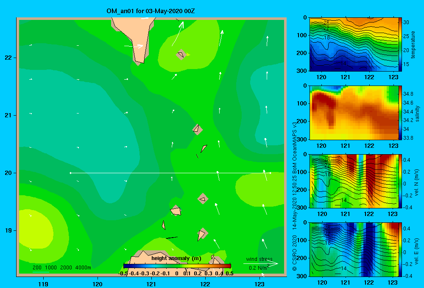Click the 0.5 tick on height anomaly scale

pos(229,274)
